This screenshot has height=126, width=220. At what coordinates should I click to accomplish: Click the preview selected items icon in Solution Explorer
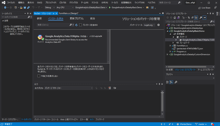tap(204, 18)
